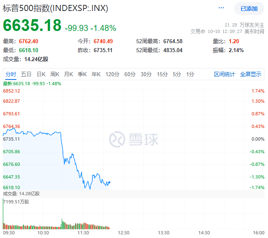The image size is (268, 238).
Task: Toggle the 已添加 watchlist button
Action: click(x=249, y=9)
